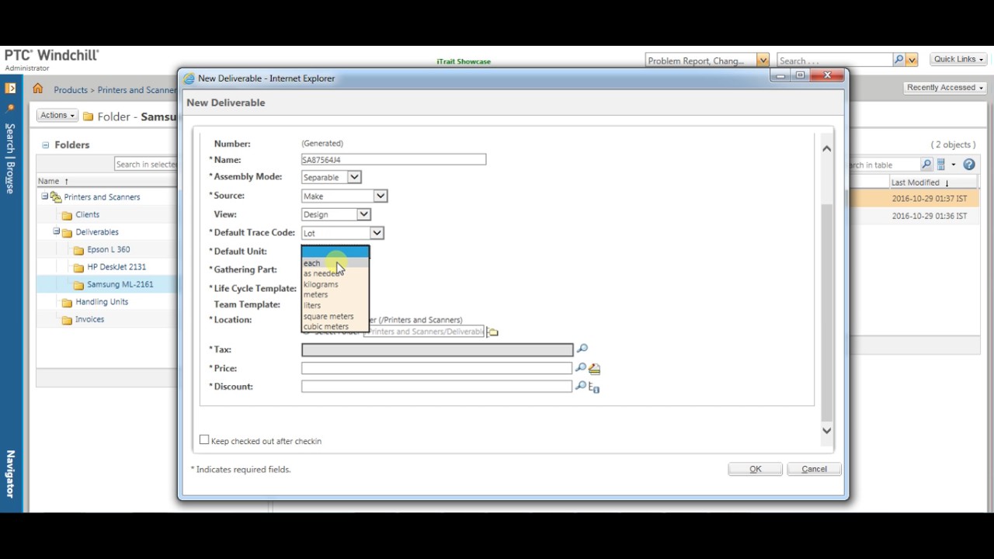Screen dimensions: 994x559
Task: Click the 2016-10-29 01:37 IST cell
Action: pos(930,199)
